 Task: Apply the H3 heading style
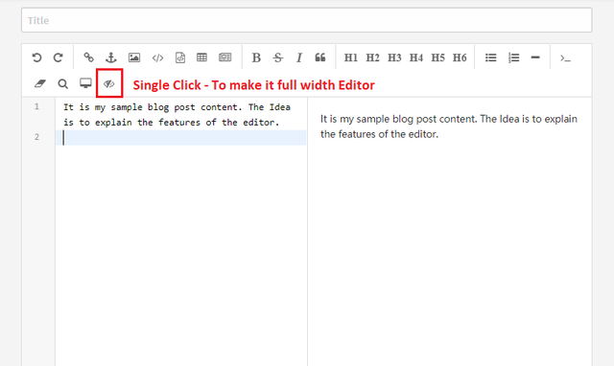394,57
